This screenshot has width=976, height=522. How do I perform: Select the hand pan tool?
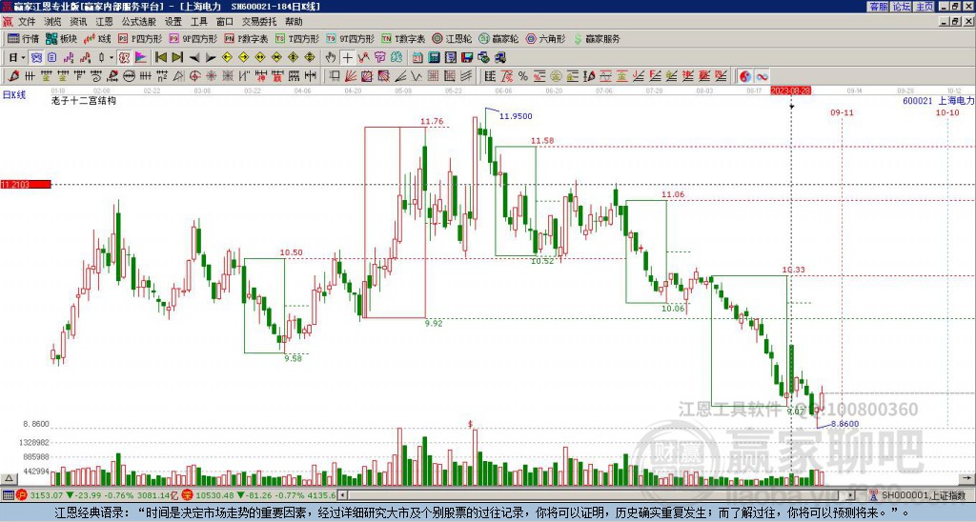330,57
